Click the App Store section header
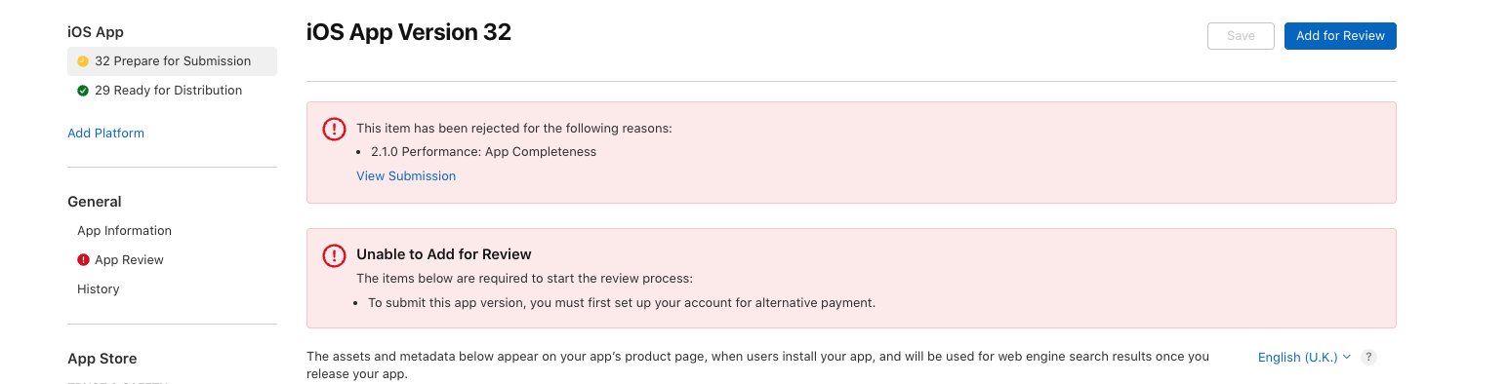The height and width of the screenshot is (384, 1508). 102,359
